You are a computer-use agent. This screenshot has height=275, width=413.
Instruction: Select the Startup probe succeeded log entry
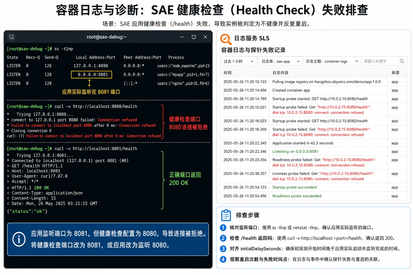(314, 187)
